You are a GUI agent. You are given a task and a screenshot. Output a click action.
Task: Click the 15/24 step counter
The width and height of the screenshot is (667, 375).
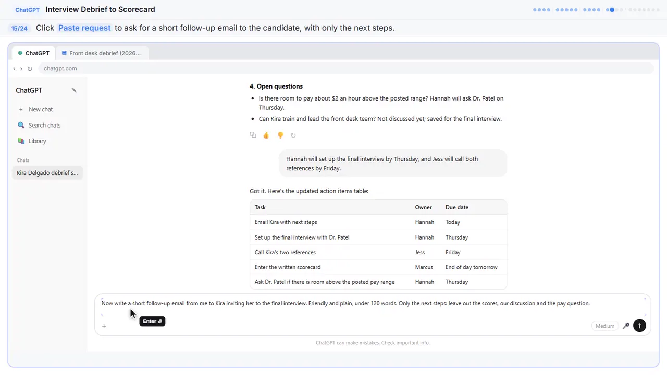19,28
